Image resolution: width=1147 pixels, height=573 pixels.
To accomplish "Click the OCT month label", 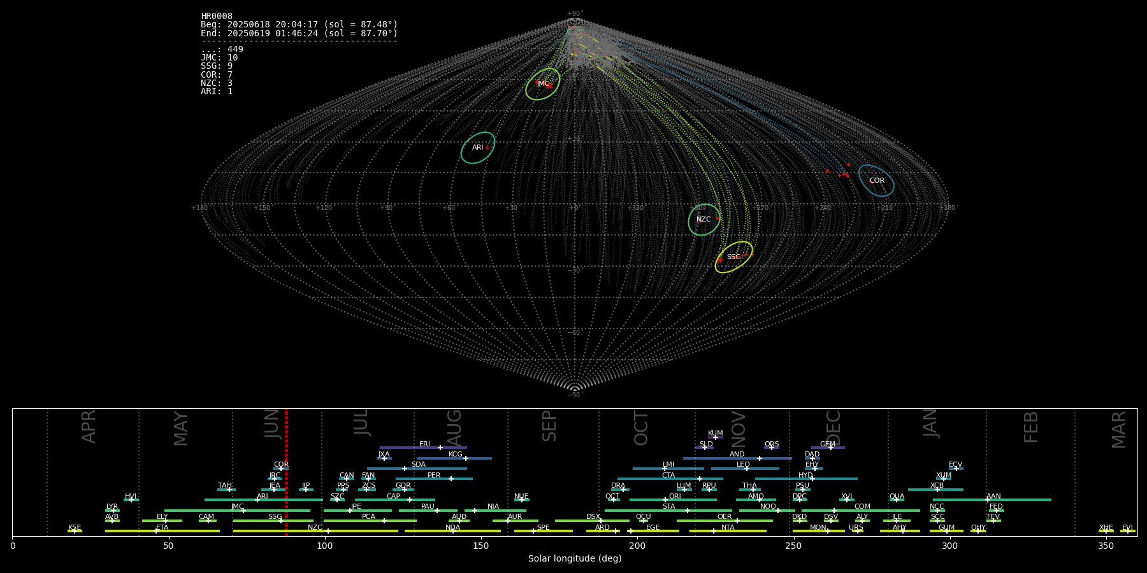I will pos(641,428).
